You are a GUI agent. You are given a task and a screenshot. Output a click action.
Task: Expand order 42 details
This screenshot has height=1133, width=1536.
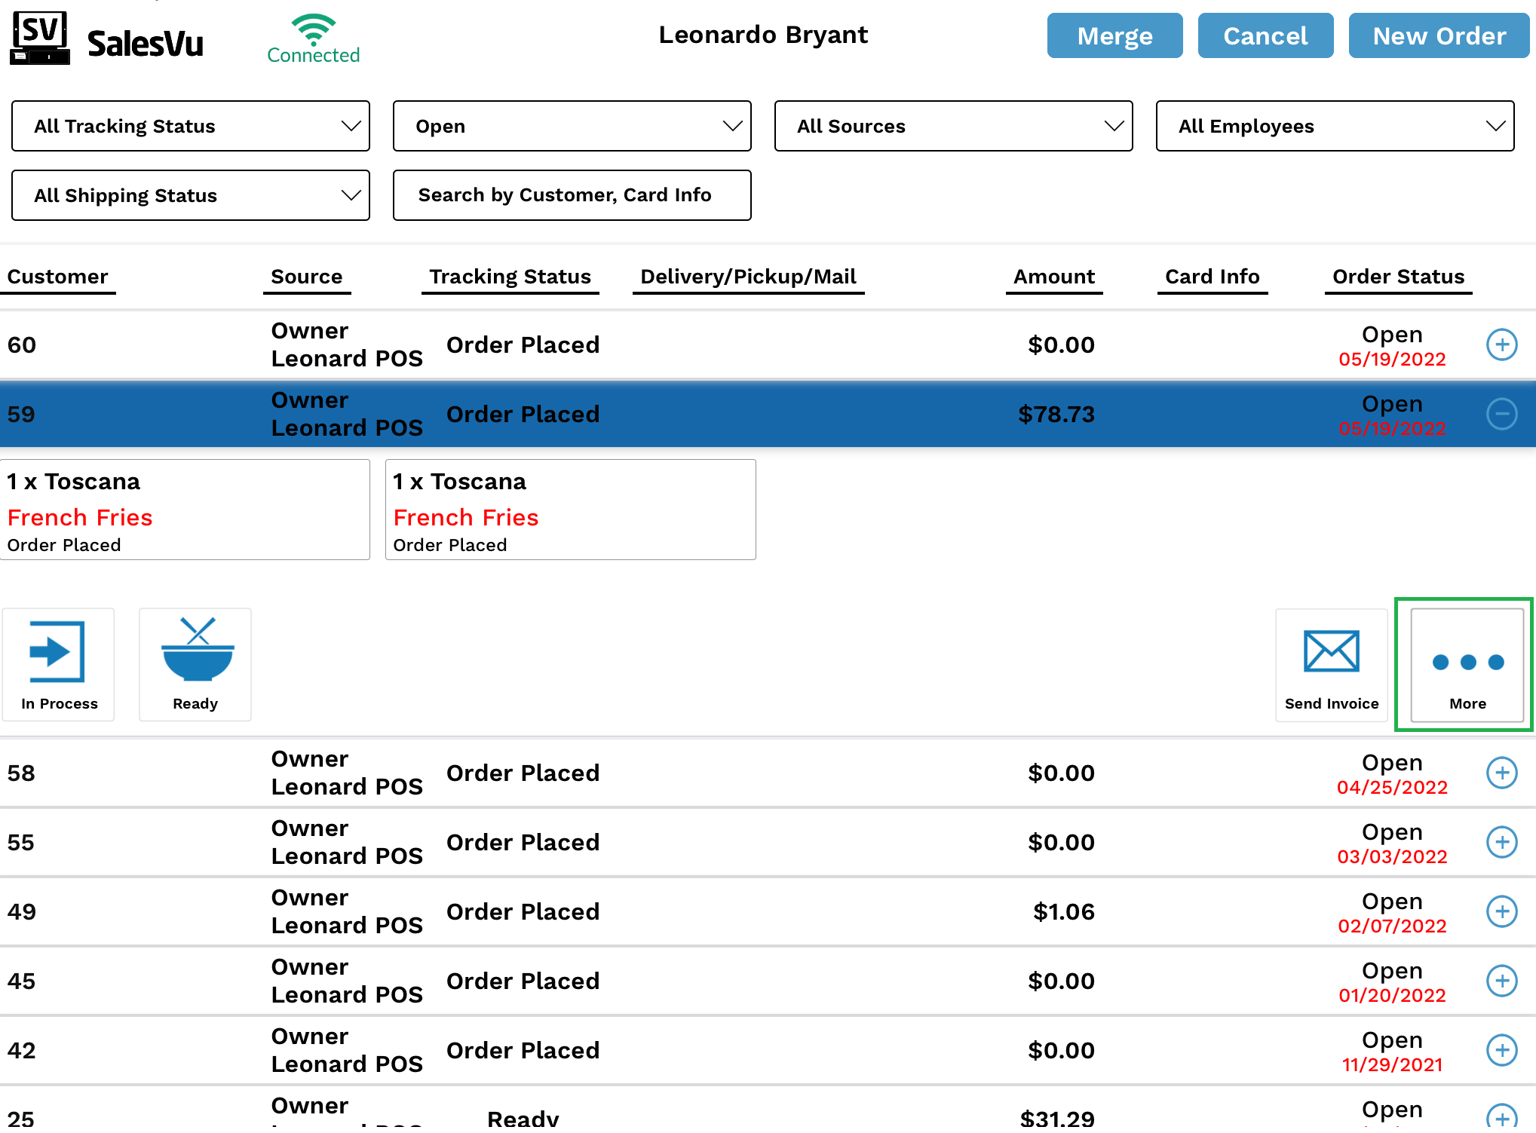1501,1050
